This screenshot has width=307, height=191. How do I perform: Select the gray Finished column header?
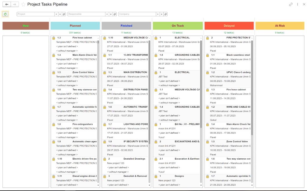pyautogui.click(x=126, y=26)
